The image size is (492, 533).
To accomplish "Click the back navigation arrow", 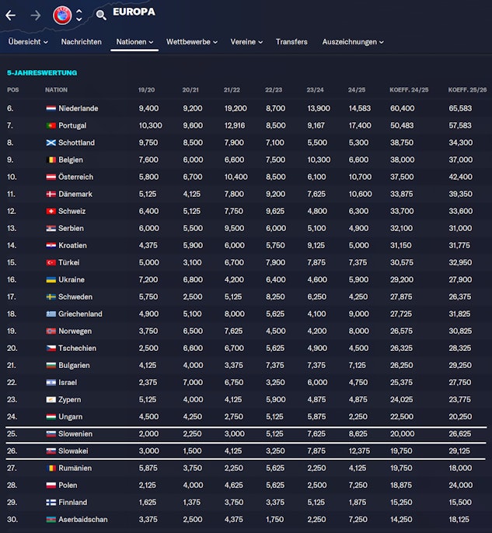I will [x=11, y=15].
